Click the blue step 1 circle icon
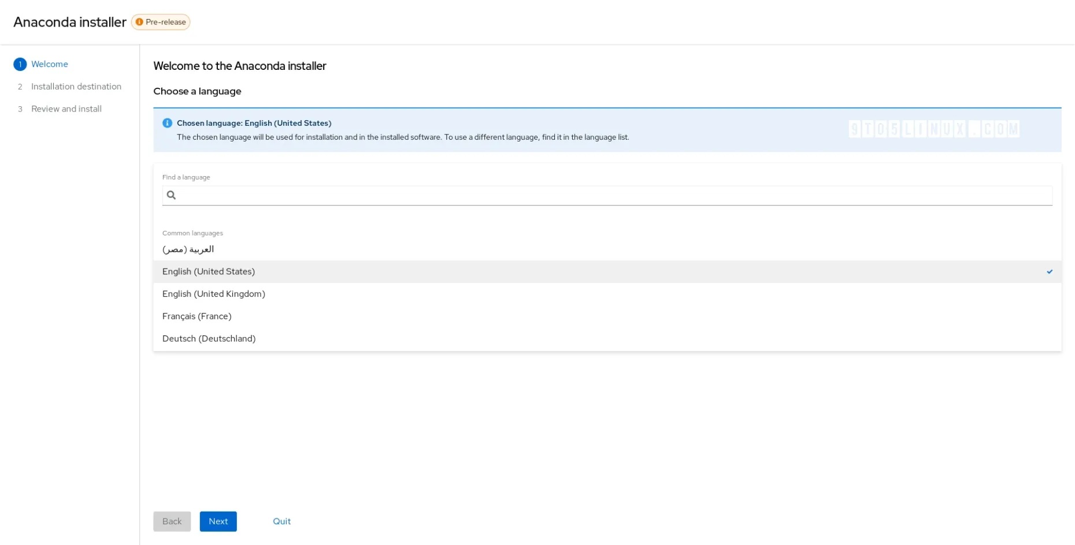This screenshot has height=545, width=1075. 20,64
